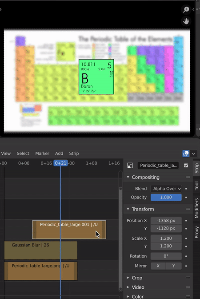
Task: Switch to the Proxy sidebar tab
Action: point(196,232)
